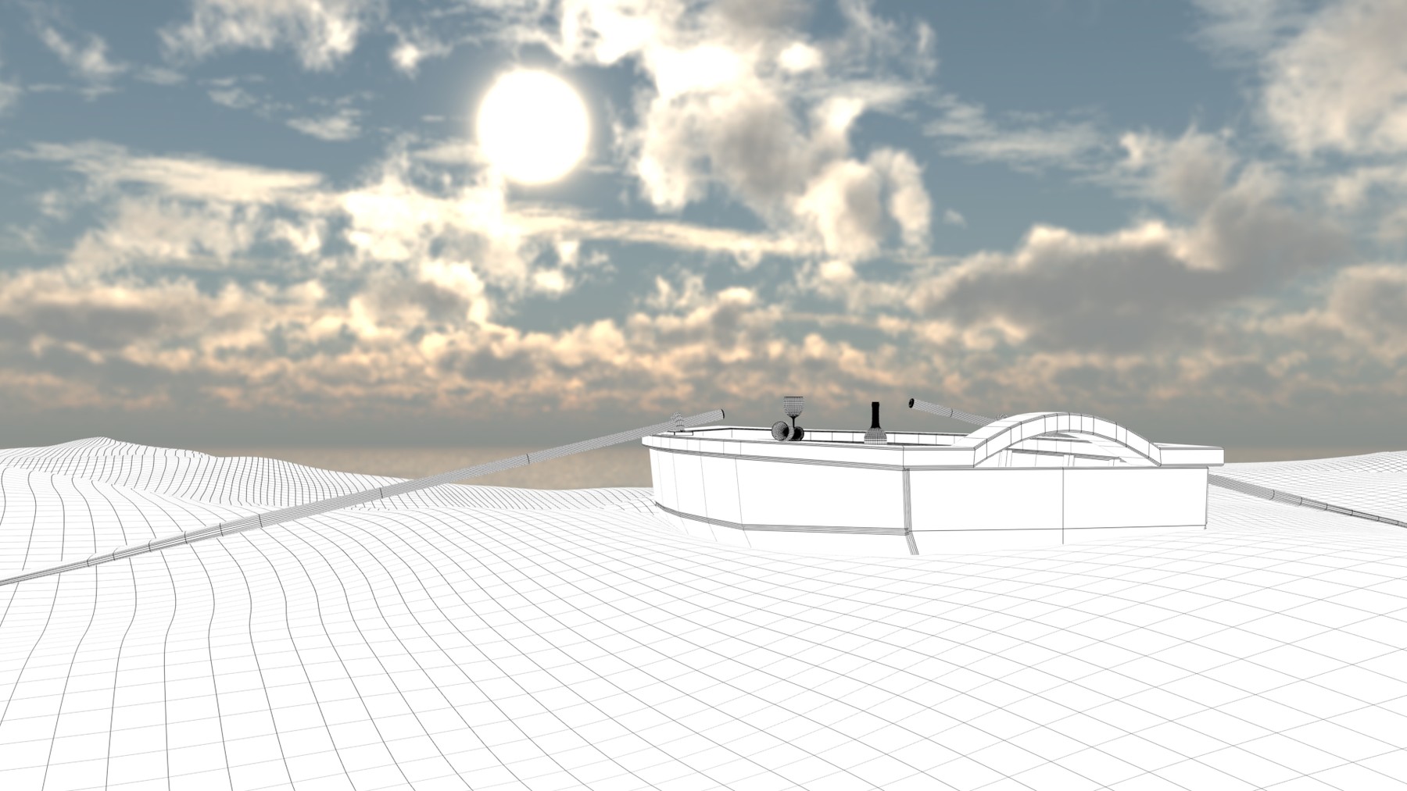Click the bright sun in the sky
Viewport: 1407px width, 791px height.
pyautogui.click(x=532, y=127)
